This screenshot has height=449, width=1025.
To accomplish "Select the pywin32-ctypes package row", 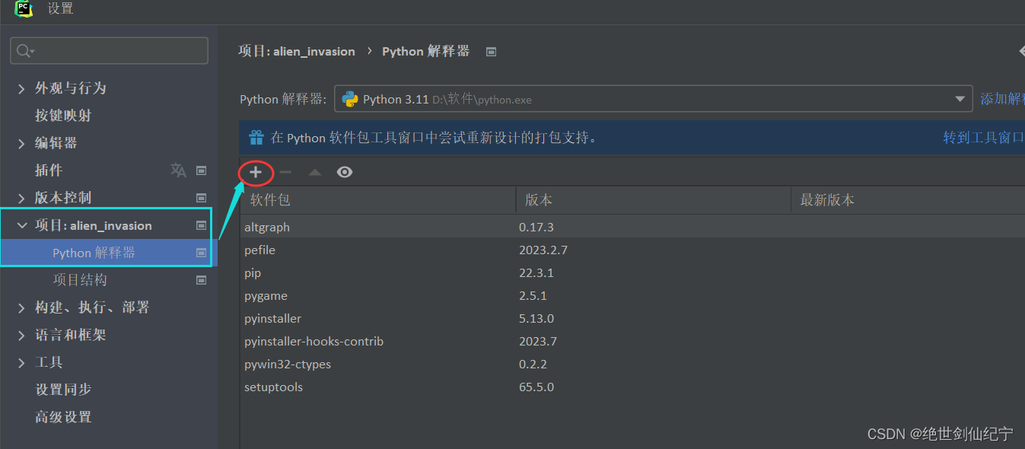I will [632, 364].
